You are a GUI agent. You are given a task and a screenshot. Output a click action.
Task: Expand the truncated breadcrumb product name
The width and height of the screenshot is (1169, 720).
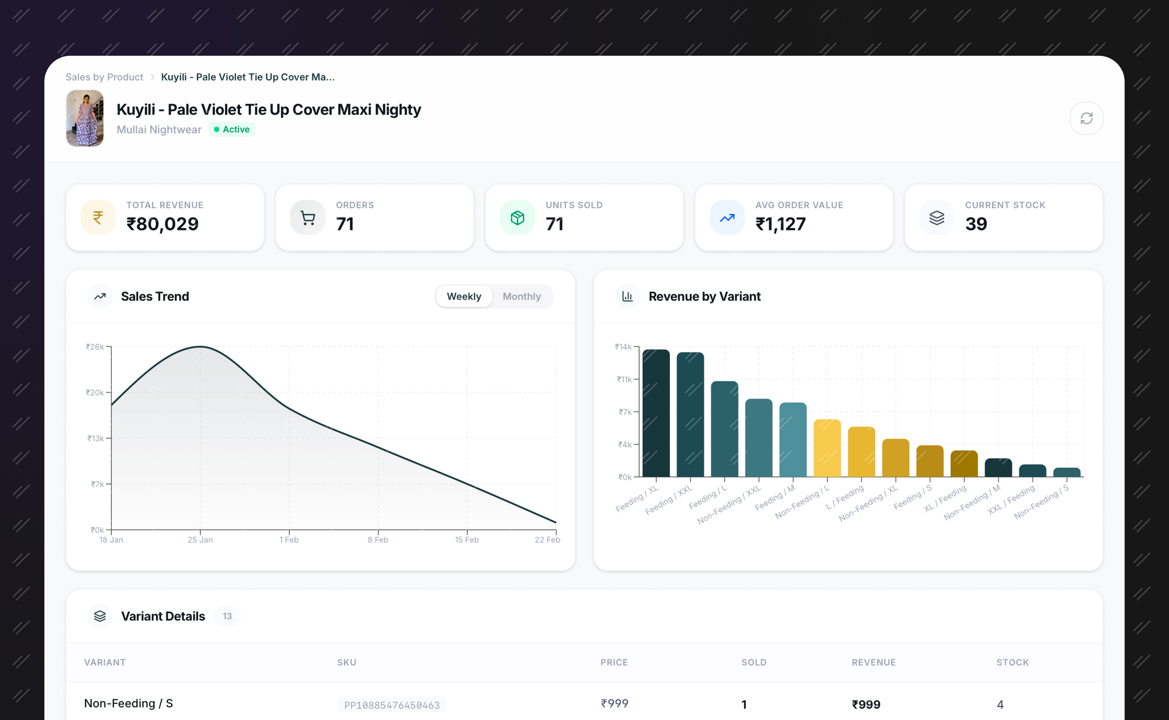(x=248, y=77)
